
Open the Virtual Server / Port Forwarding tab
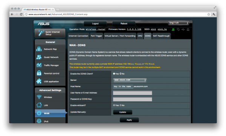tap(120, 36)
